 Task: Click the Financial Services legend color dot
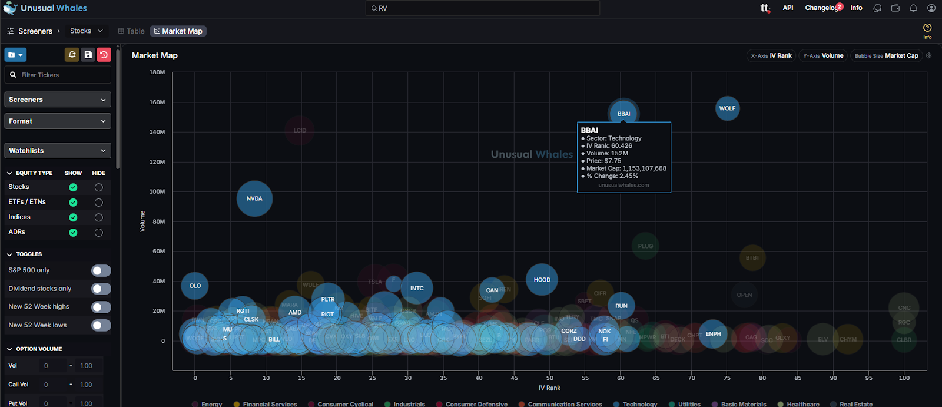point(237,404)
